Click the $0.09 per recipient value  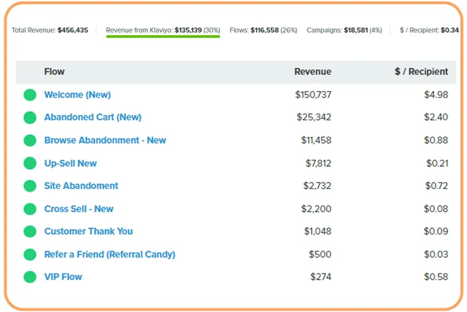click(436, 231)
